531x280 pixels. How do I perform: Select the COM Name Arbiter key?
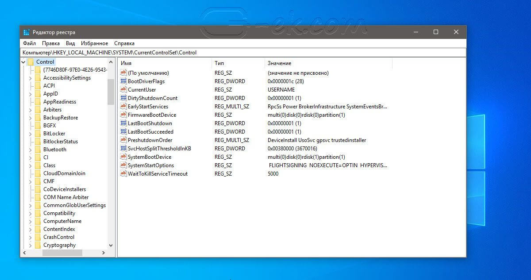[x=66, y=197]
